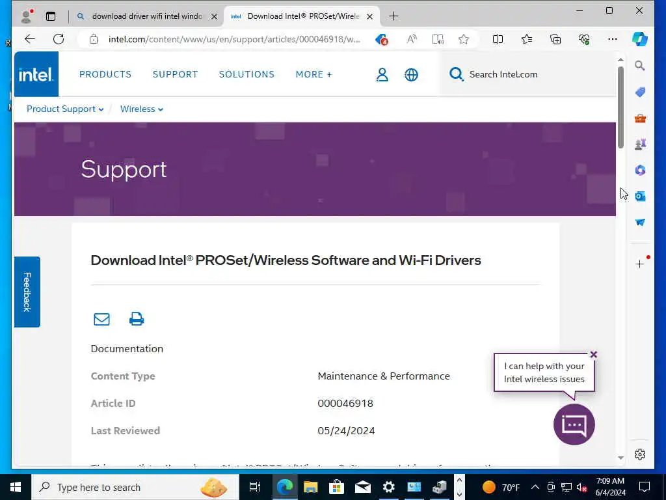The image size is (666, 500).
Task: Open the notification center icon
Action: (645, 487)
